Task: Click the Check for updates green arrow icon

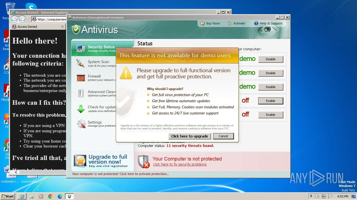Action: [81, 109]
